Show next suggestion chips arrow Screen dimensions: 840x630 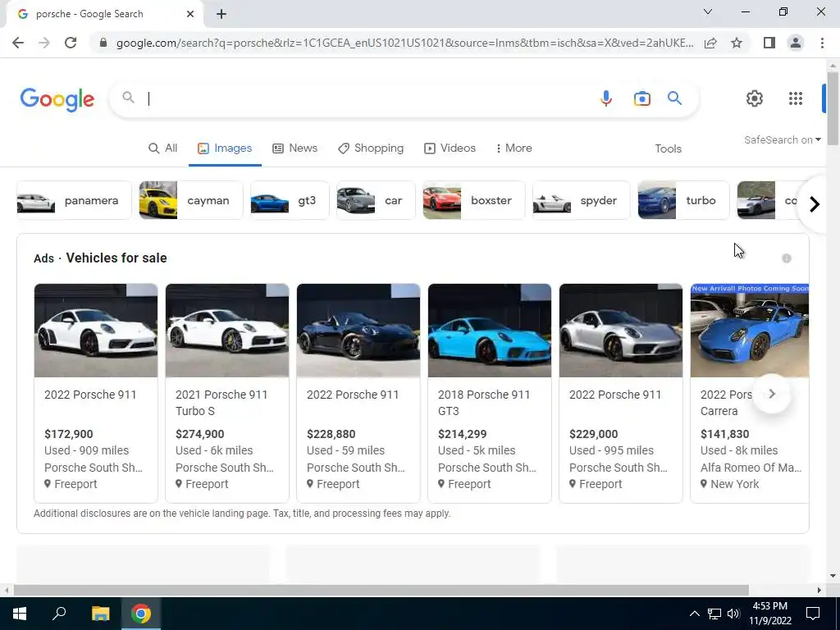tap(815, 204)
